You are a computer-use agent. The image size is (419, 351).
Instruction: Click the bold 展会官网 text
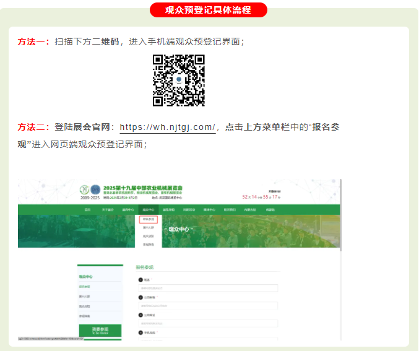click(91, 128)
